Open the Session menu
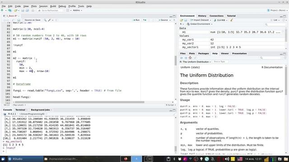The image size is (289, 162). (x=43, y=6)
